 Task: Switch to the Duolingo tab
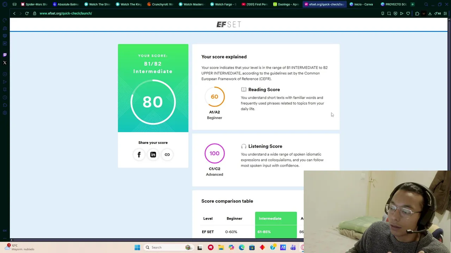(286, 4)
